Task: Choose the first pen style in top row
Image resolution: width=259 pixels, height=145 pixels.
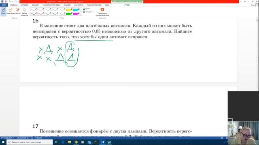Action: pyautogui.click(x=33, y=10)
